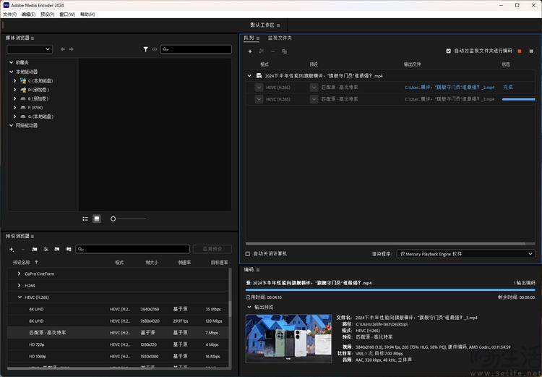Open preset dropdown for the _2.mp4 output
Screen dimensions: 542x377
coord(314,88)
